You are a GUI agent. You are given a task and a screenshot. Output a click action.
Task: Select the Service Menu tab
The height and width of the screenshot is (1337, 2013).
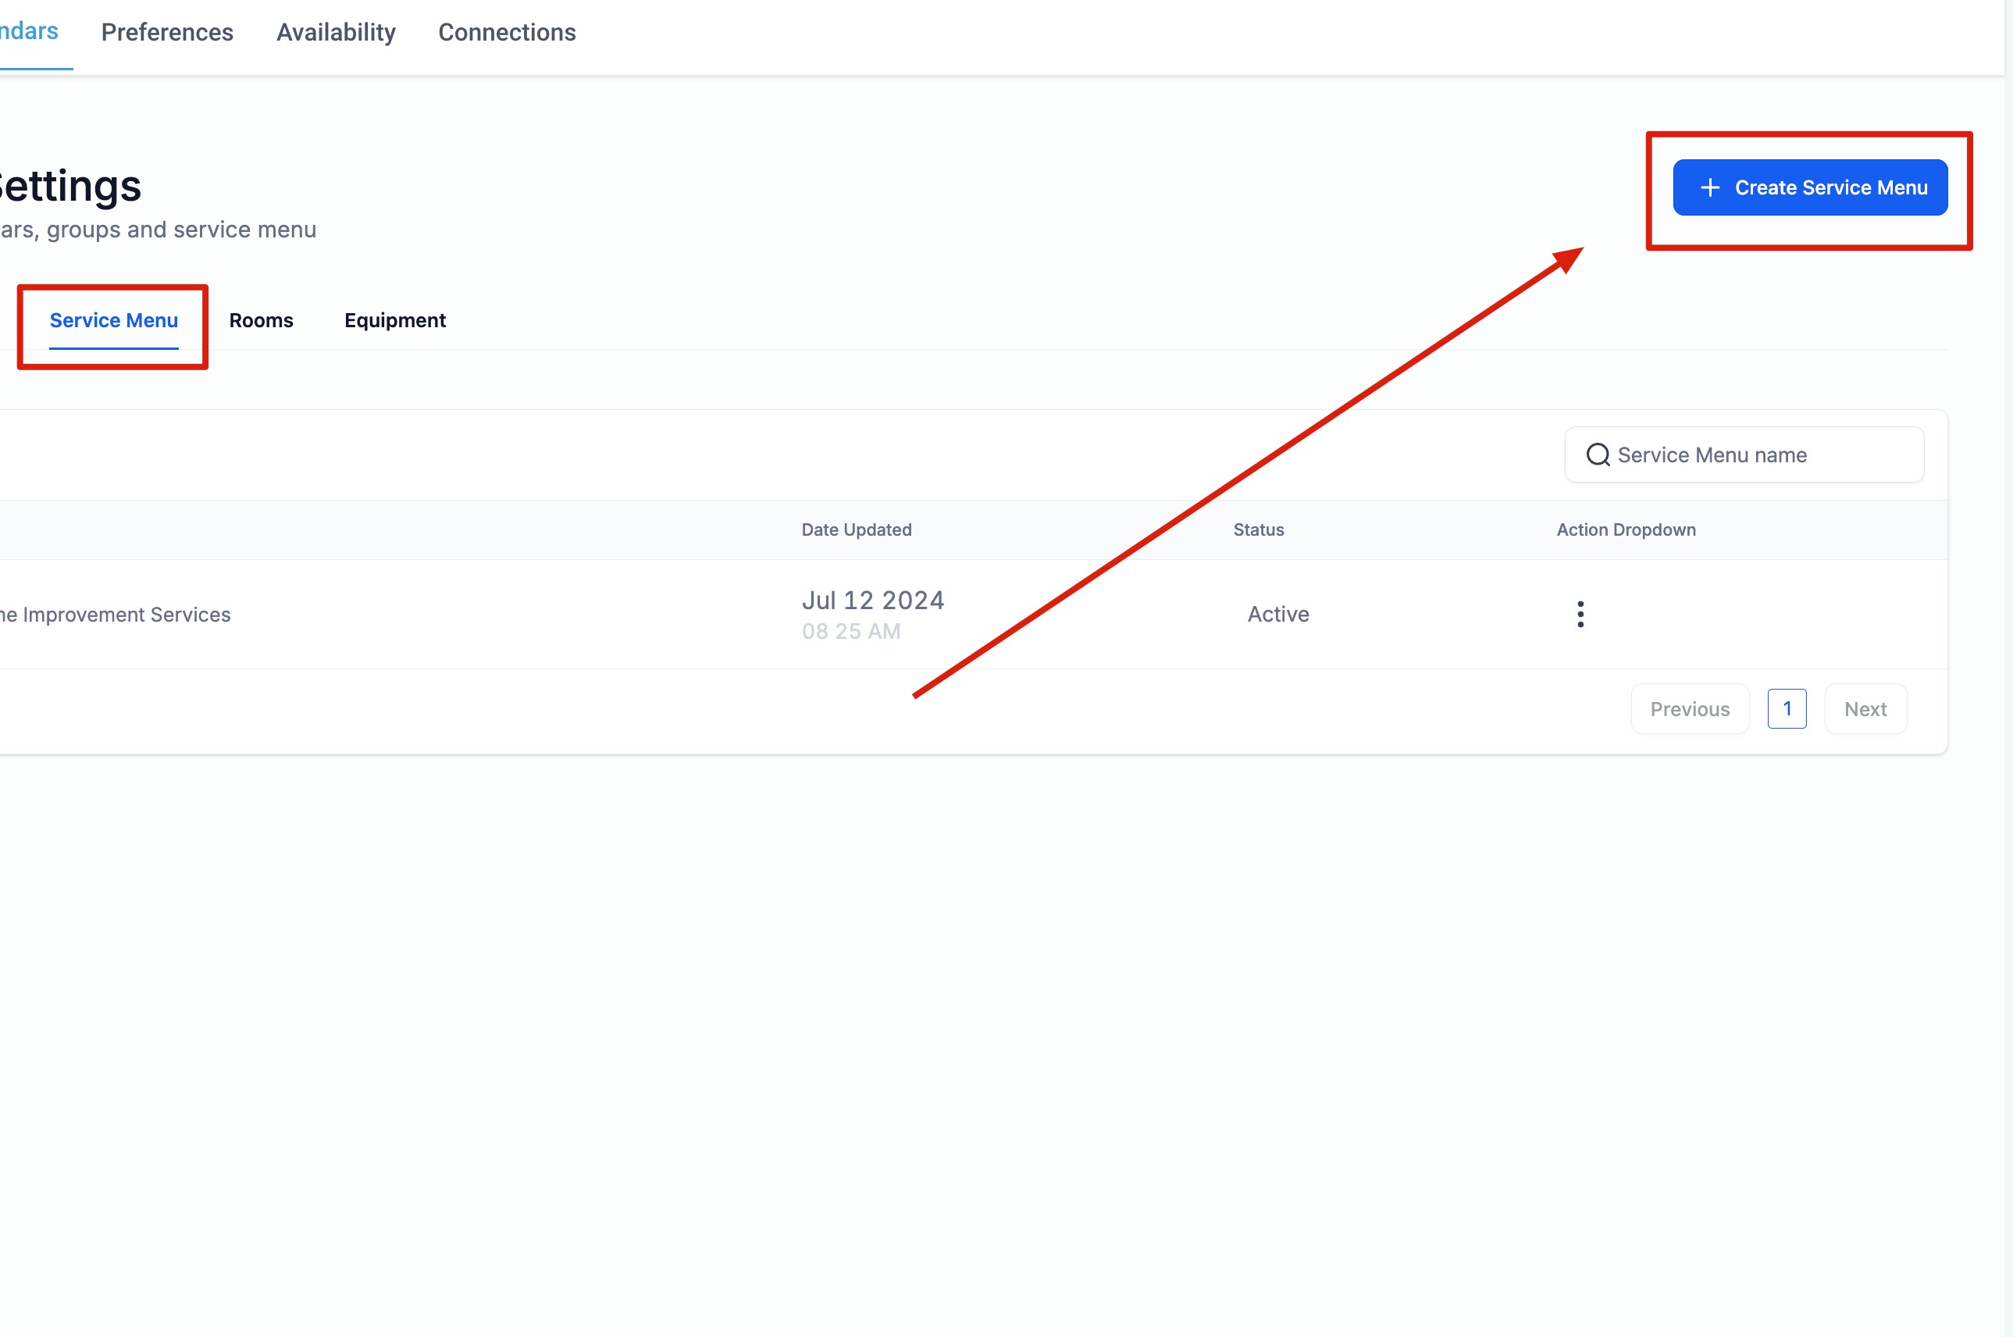pos(113,321)
